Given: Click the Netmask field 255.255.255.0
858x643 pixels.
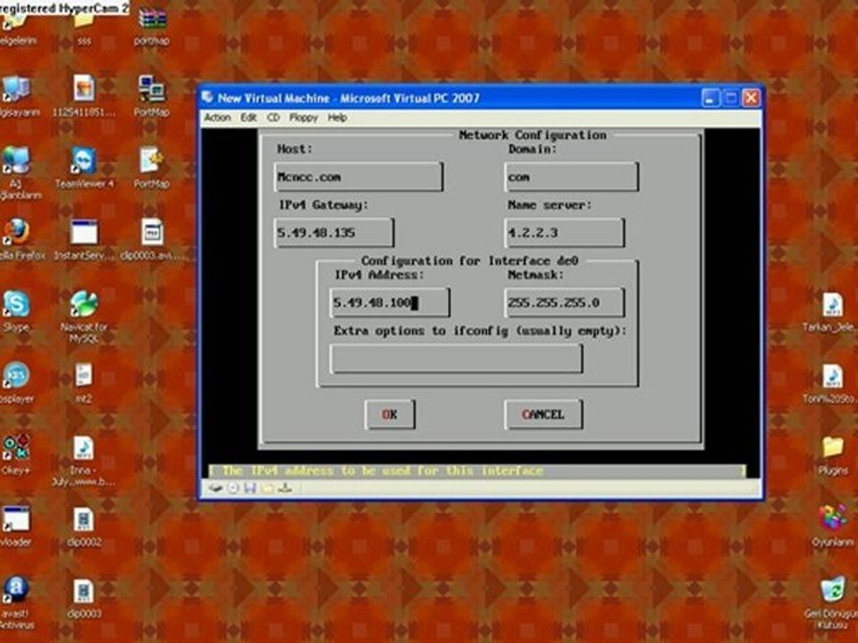Looking at the screenshot, I should [x=564, y=303].
